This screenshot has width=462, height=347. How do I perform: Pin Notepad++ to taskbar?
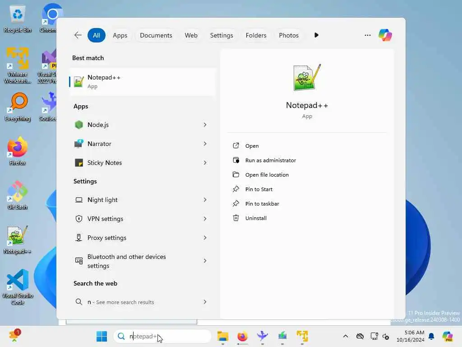[x=262, y=204]
